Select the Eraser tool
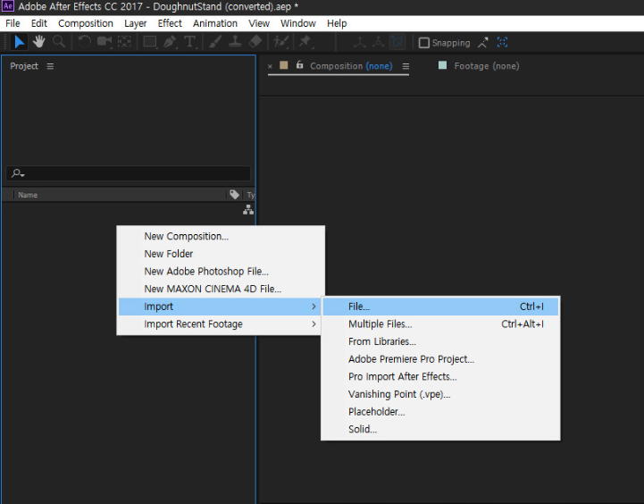This screenshot has width=644, height=504. (x=255, y=42)
